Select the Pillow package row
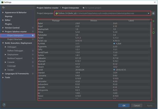This screenshot has width=158, height=109. click(94, 32)
